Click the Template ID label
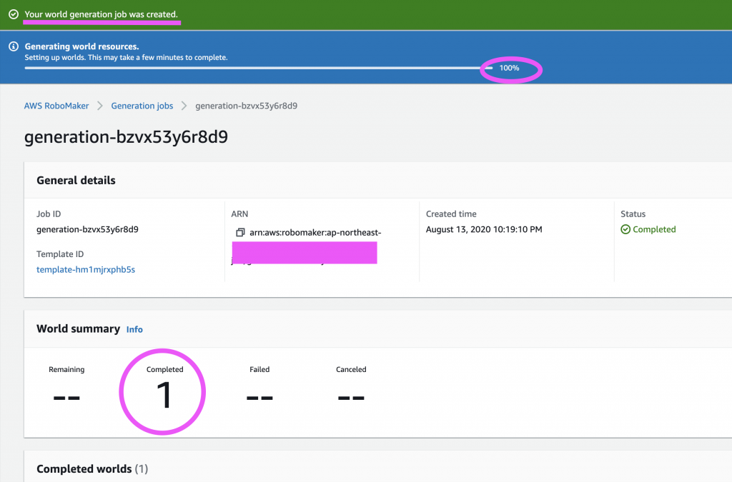Image resolution: width=732 pixels, height=482 pixels. [60, 254]
